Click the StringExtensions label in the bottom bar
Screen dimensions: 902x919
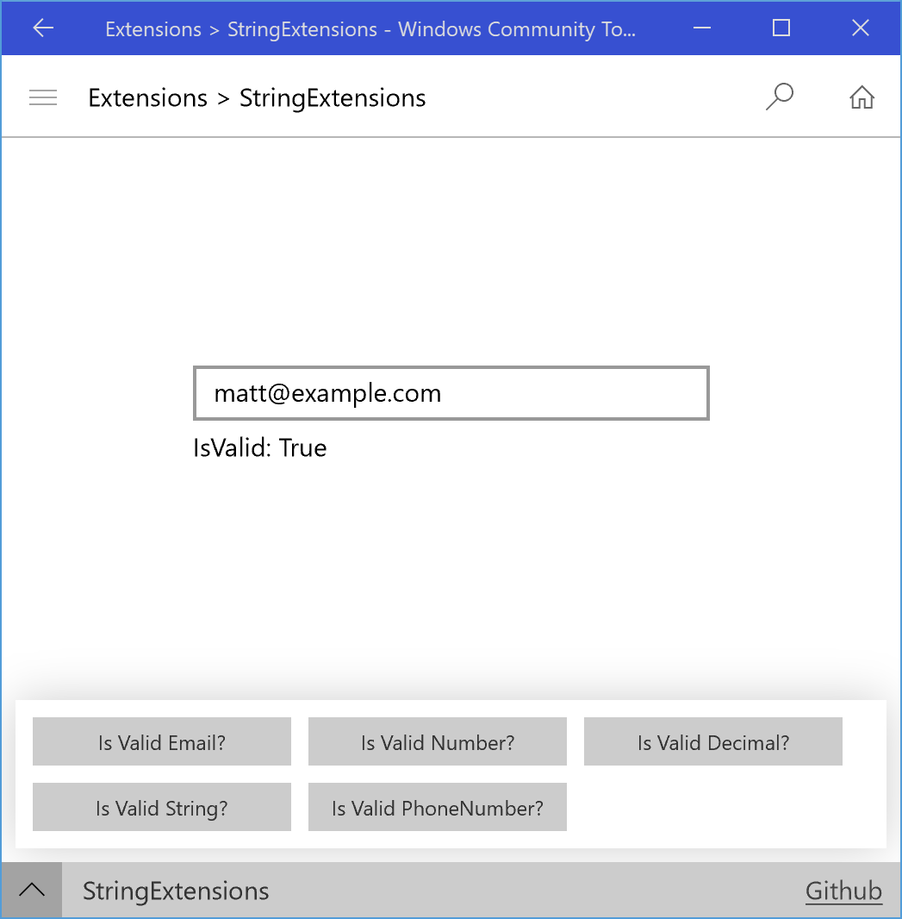click(176, 891)
